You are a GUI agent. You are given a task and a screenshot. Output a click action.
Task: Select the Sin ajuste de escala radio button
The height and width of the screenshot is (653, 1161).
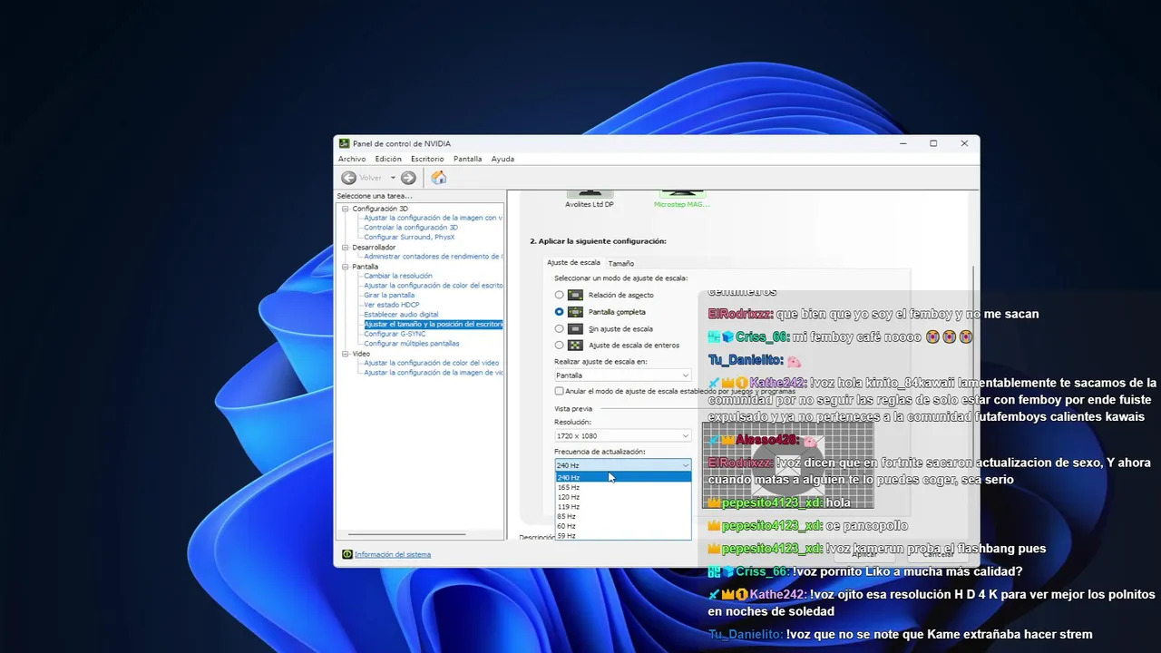560,328
